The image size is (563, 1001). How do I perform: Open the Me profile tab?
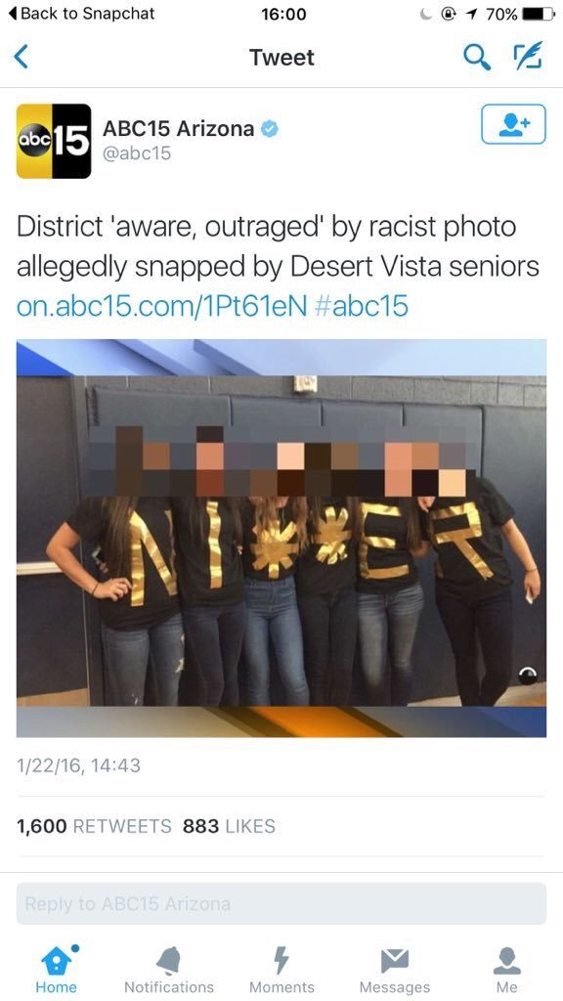pos(507,969)
